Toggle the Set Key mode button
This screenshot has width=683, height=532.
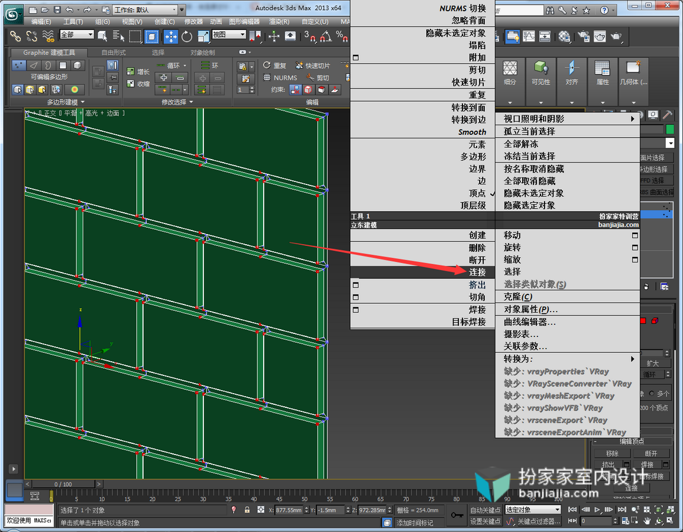pyautogui.click(x=485, y=521)
